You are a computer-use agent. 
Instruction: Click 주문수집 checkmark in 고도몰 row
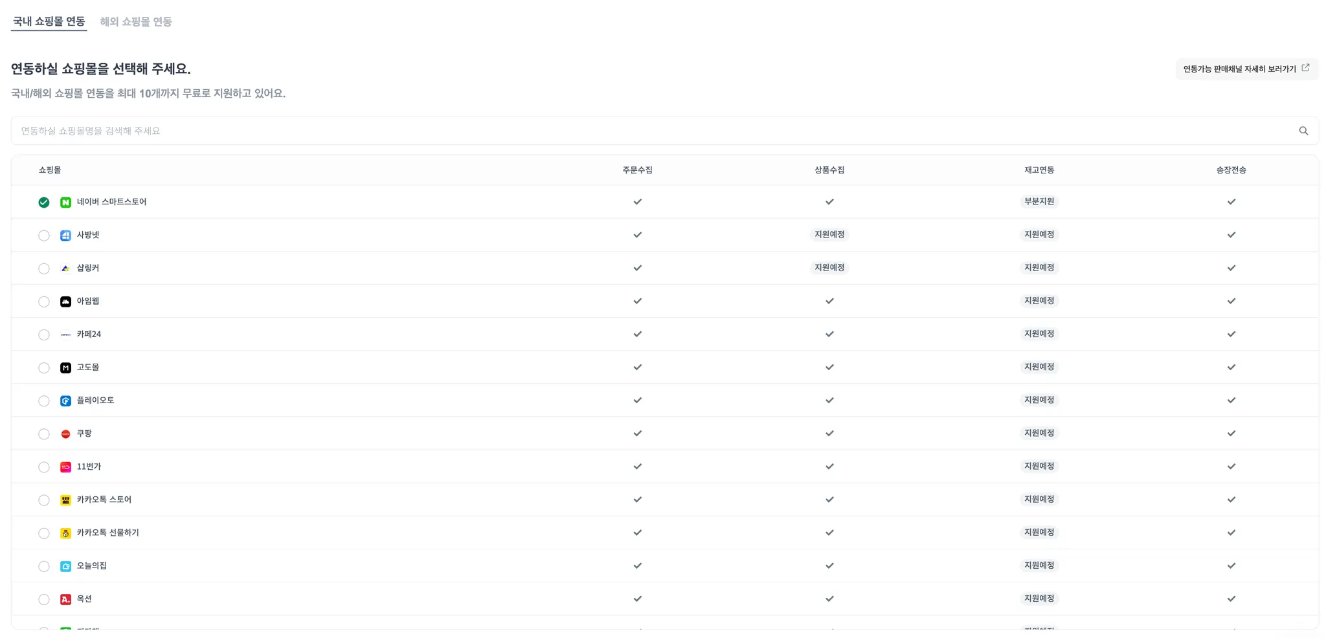[638, 367]
